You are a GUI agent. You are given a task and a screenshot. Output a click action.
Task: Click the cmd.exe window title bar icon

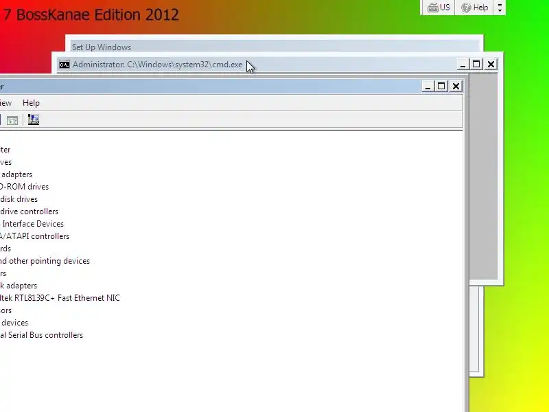tap(65, 65)
